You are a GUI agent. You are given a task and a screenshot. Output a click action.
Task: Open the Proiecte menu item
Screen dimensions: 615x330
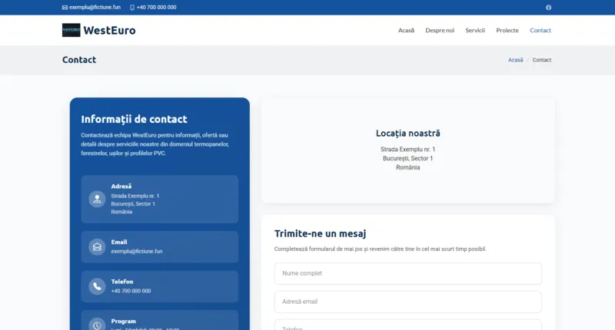tap(507, 30)
